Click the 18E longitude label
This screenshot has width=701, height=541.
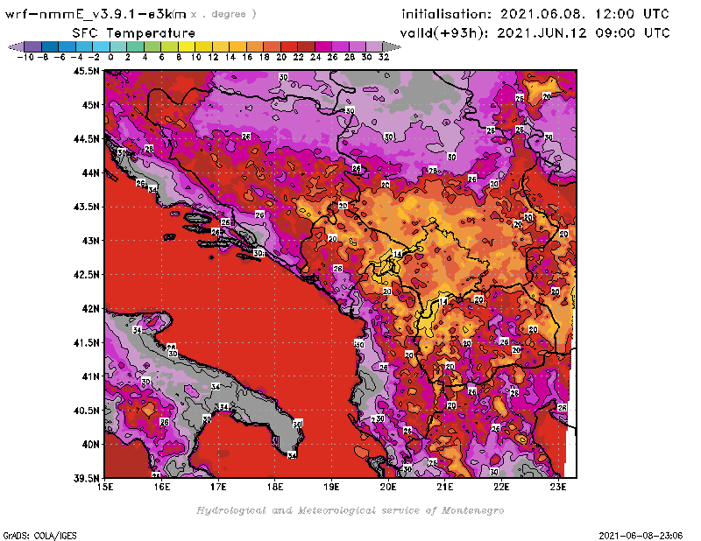tap(275, 487)
